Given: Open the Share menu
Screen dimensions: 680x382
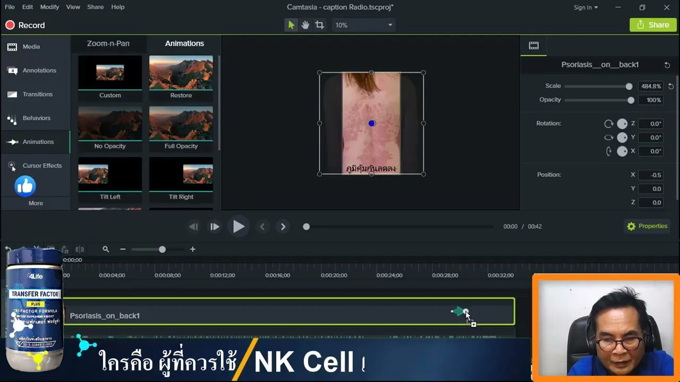Looking at the screenshot, I should coord(95,7).
